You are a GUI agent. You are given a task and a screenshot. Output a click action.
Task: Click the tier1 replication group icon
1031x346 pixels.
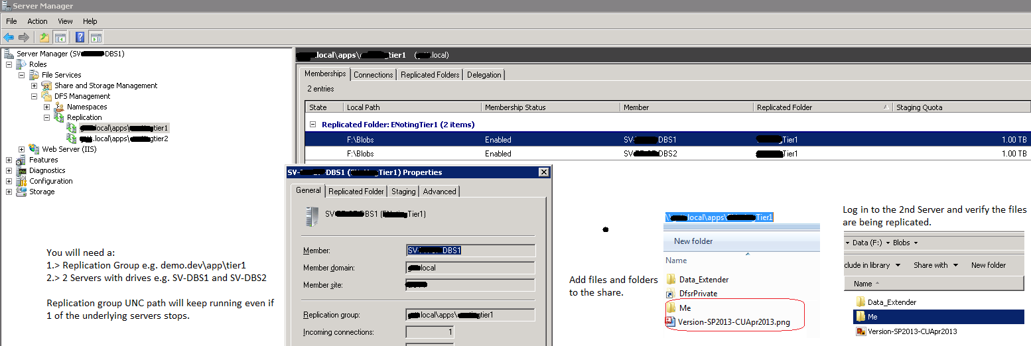72,128
